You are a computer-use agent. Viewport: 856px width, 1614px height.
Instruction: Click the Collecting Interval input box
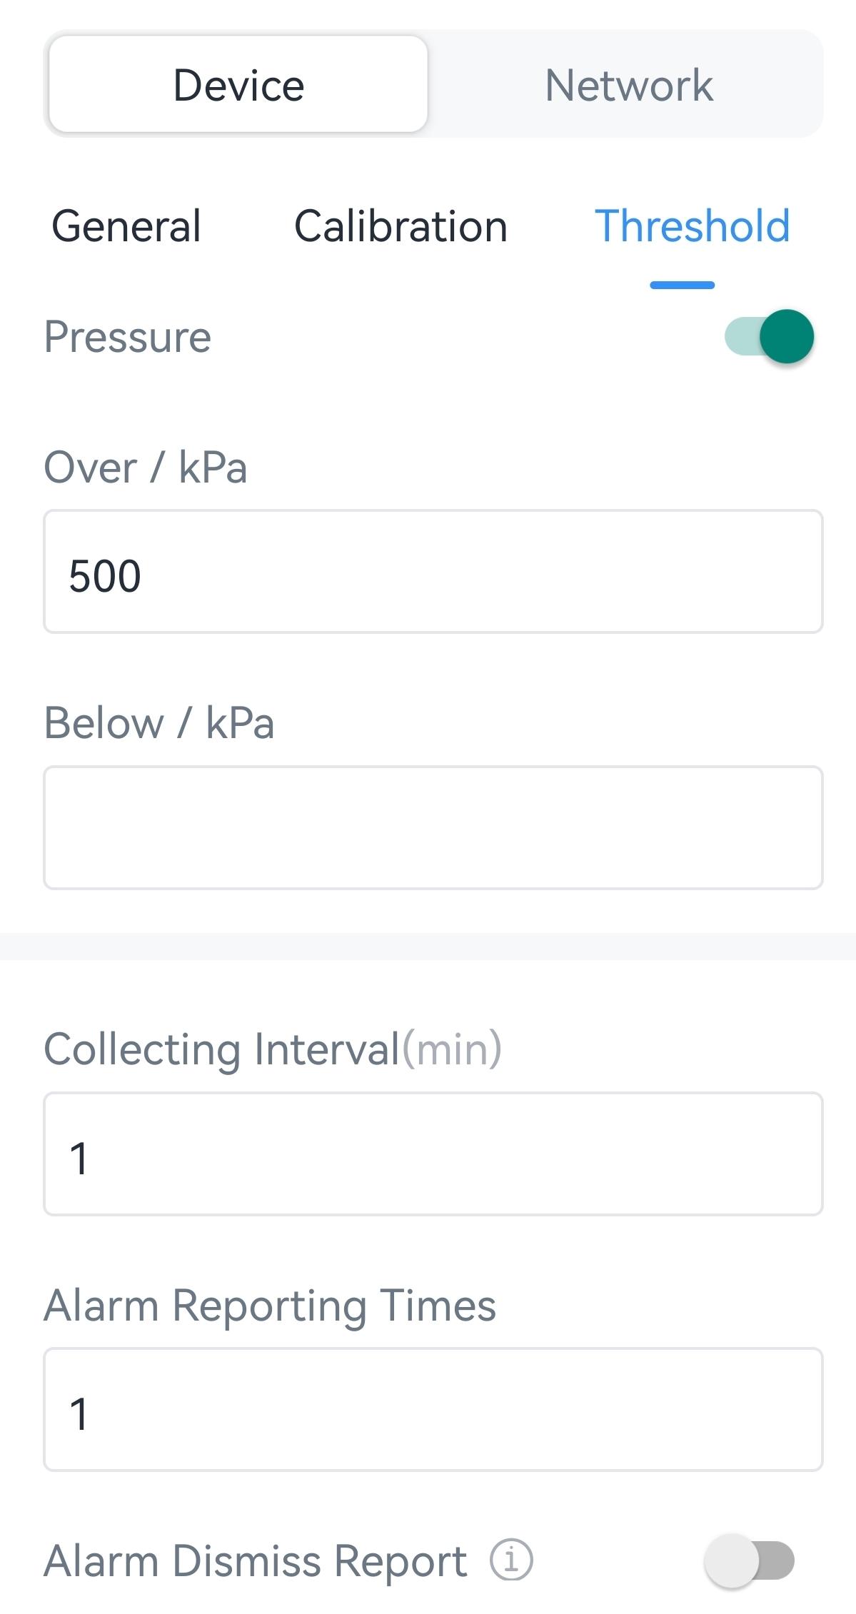tap(433, 1154)
